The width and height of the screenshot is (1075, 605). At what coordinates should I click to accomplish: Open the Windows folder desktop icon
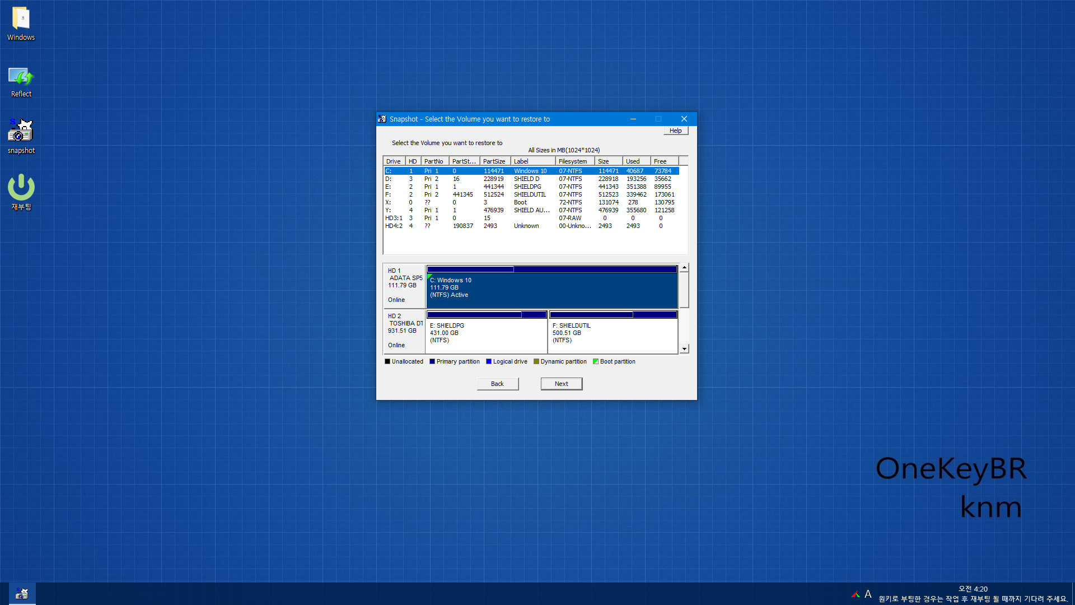point(21,24)
